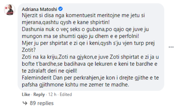Click the Adriana Matoshi name link

40,9
